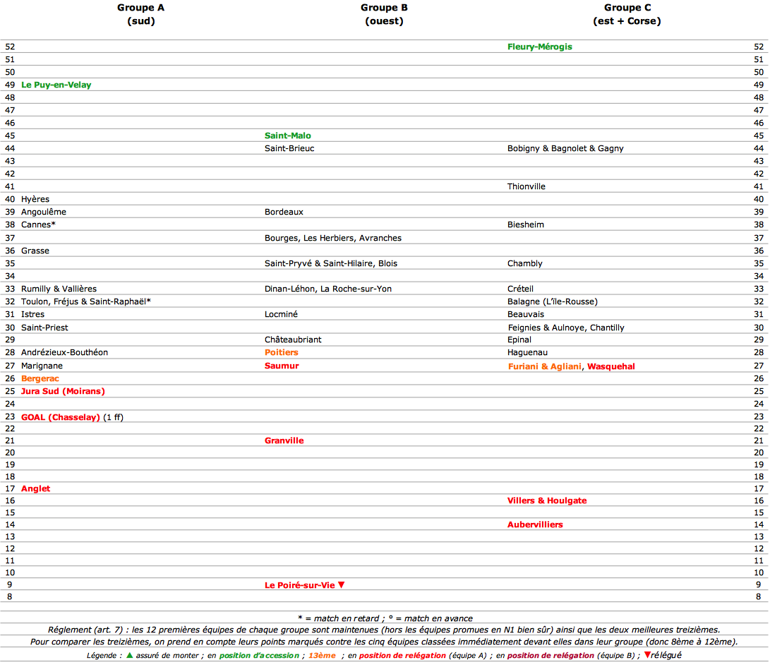Click on Bordeaux in Groupe B
This screenshot has width=770, height=672.
[284, 212]
